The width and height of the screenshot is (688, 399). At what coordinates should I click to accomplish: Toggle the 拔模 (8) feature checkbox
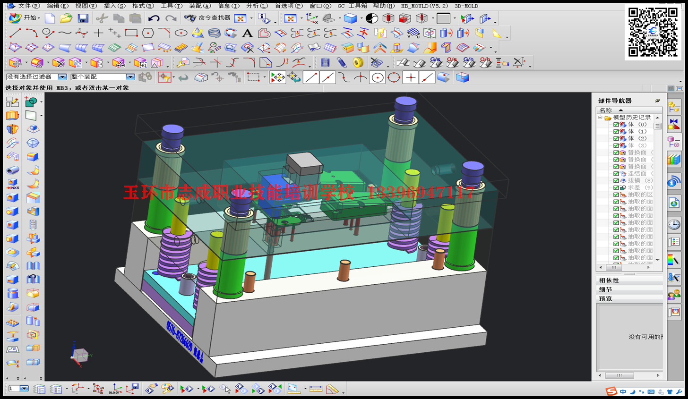[x=616, y=181]
